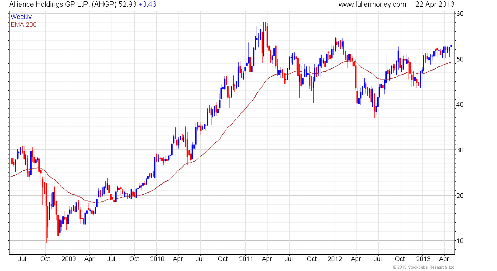This screenshot has height=271, width=497.
Task: Select the price change value +0.43
Action: [x=147, y=5]
